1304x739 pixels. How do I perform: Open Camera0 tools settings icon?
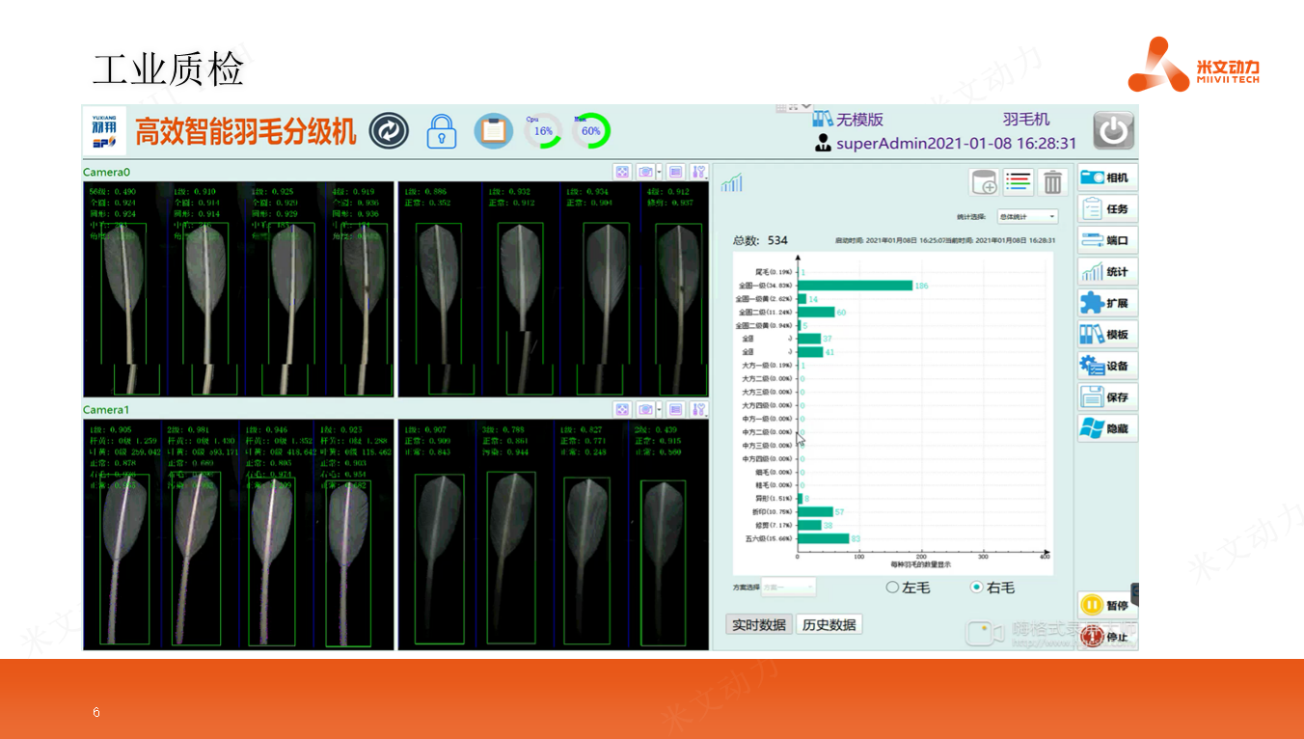[x=699, y=172]
